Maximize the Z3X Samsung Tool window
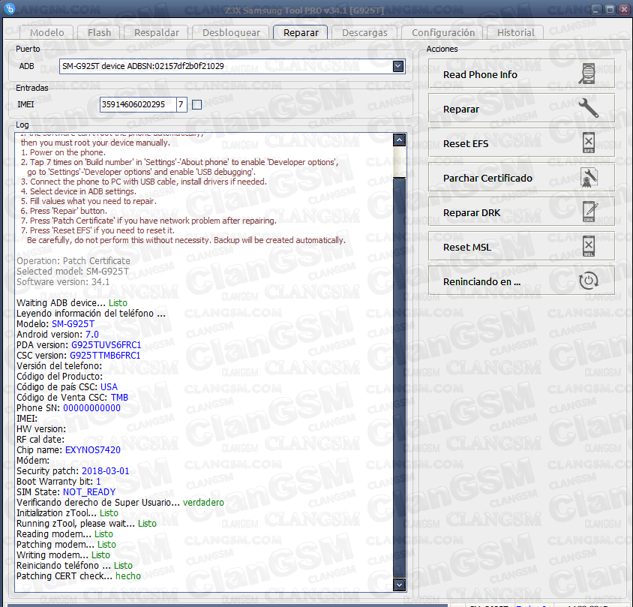This screenshot has width=633, height=607. pyautogui.click(x=610, y=9)
